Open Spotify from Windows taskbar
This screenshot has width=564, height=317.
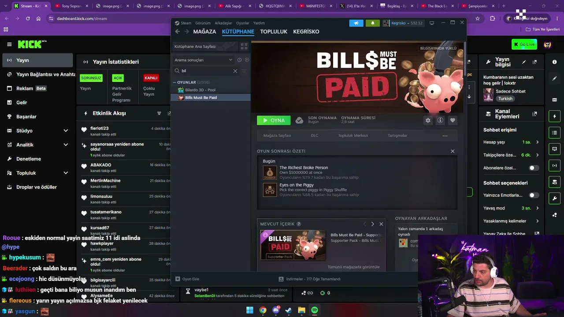tap(315, 310)
